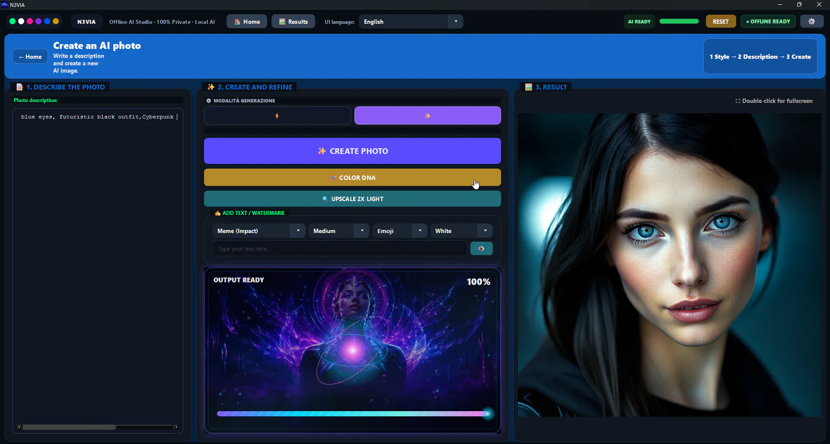Viewport: 830px width, 444px height.
Task: Click the CREATE PHOTO button
Action: [352, 151]
